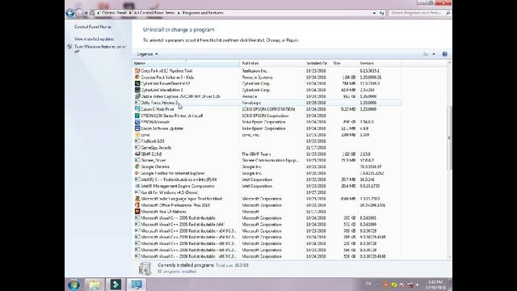Click the EPSON Manuals icon
Viewport: 517px width, 291px height.
pyautogui.click(x=137, y=122)
